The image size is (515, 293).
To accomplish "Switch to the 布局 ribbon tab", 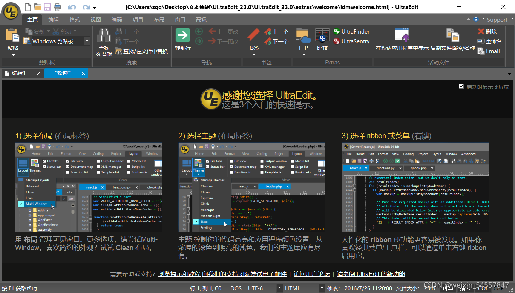I will pyautogui.click(x=159, y=20).
